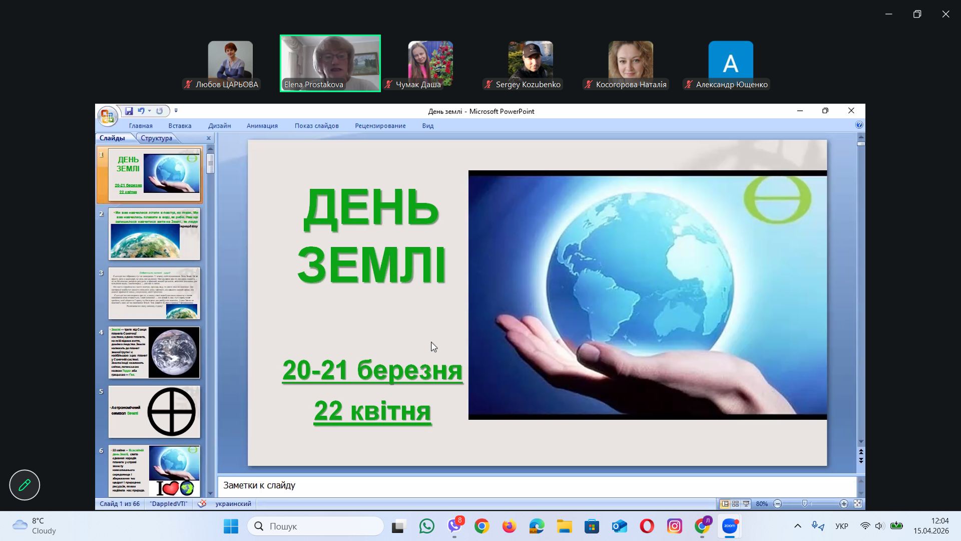Open the Анимация ribbon tab
Image resolution: width=961 pixels, height=541 pixels.
pos(262,126)
